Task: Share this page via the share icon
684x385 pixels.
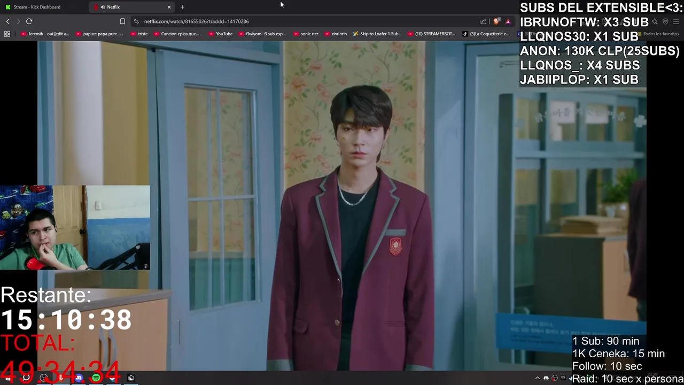Action: click(x=483, y=21)
